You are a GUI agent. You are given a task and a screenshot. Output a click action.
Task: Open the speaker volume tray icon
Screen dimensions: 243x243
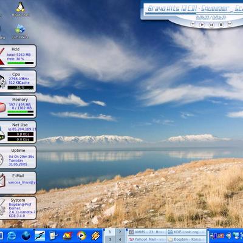click(x=228, y=236)
